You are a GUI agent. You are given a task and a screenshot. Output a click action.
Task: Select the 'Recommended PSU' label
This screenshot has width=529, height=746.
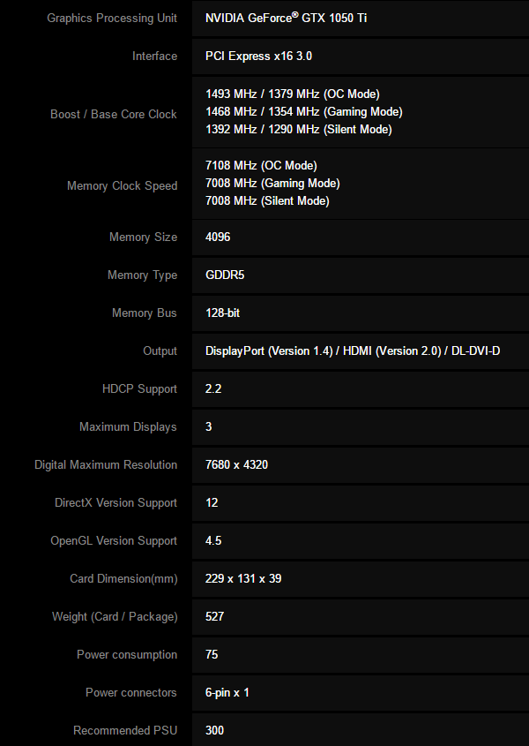(125, 731)
